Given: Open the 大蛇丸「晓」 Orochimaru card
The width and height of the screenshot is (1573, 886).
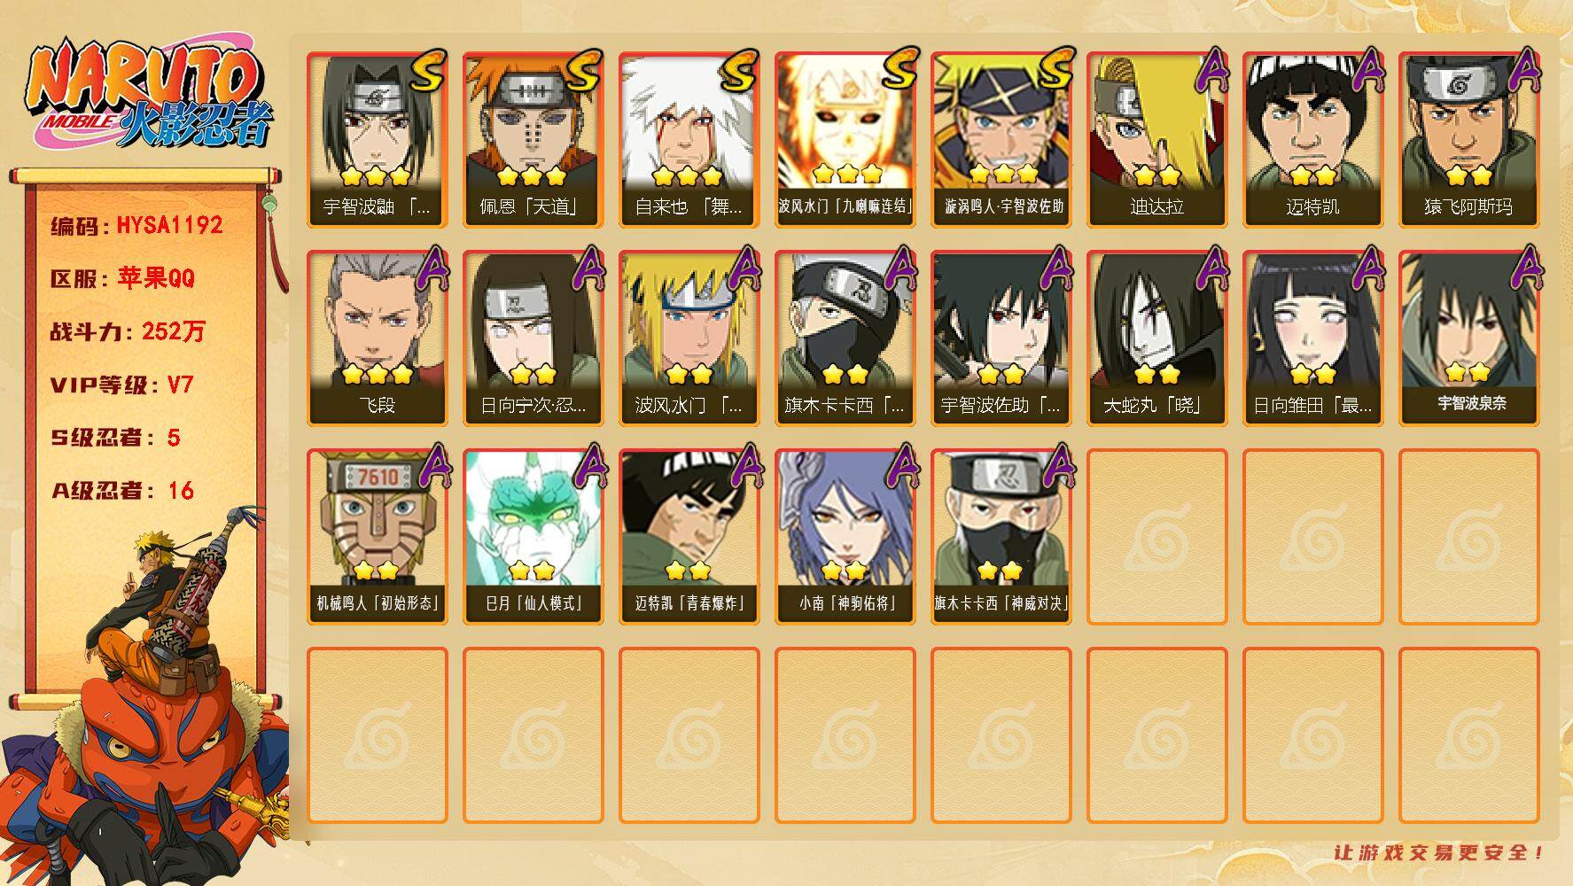Looking at the screenshot, I should click(1156, 338).
